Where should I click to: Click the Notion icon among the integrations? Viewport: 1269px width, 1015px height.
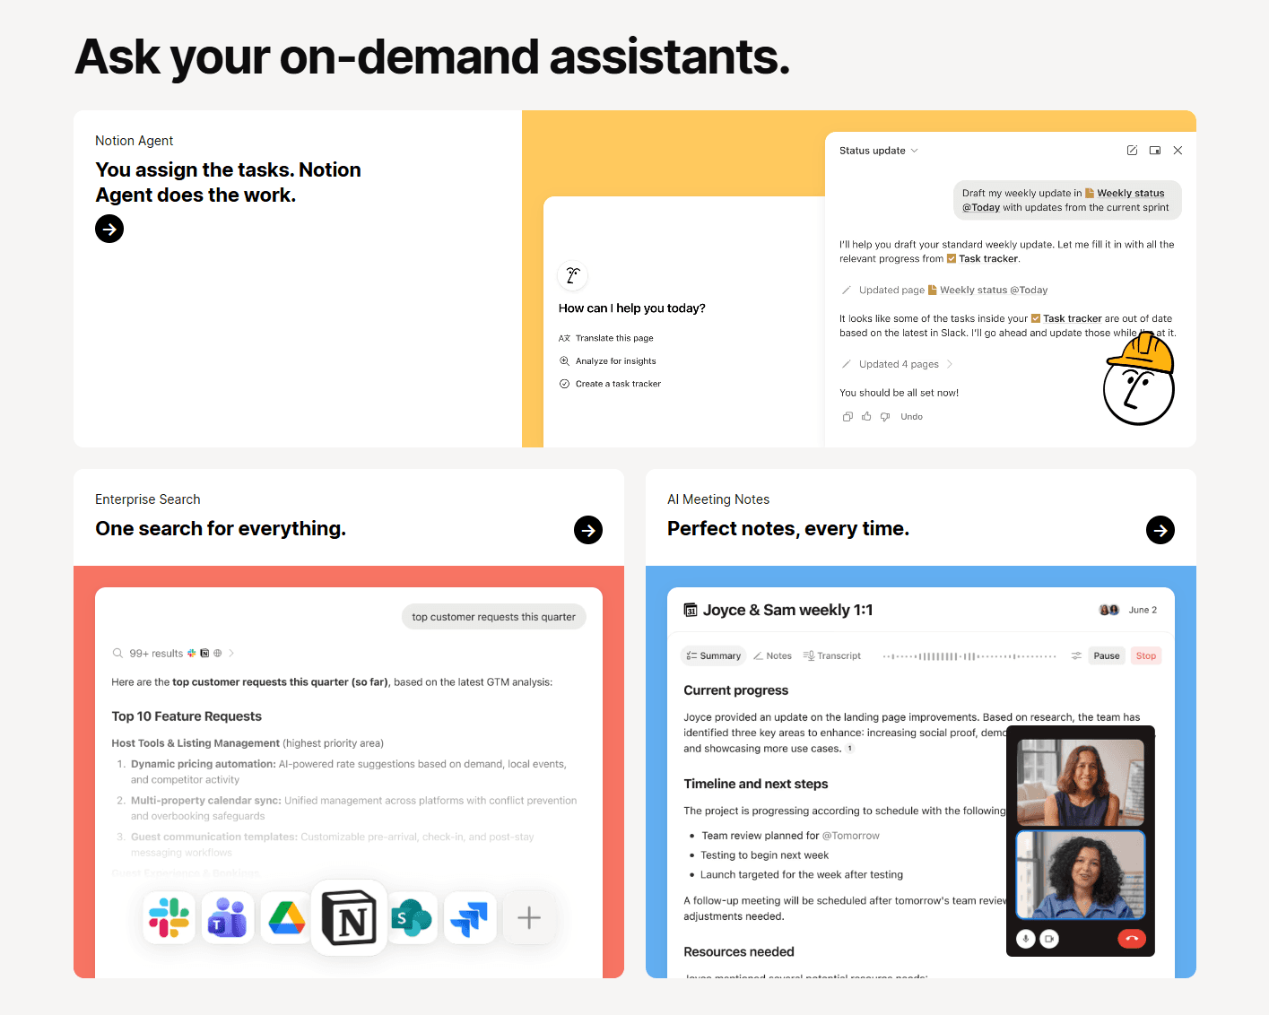[x=349, y=917]
